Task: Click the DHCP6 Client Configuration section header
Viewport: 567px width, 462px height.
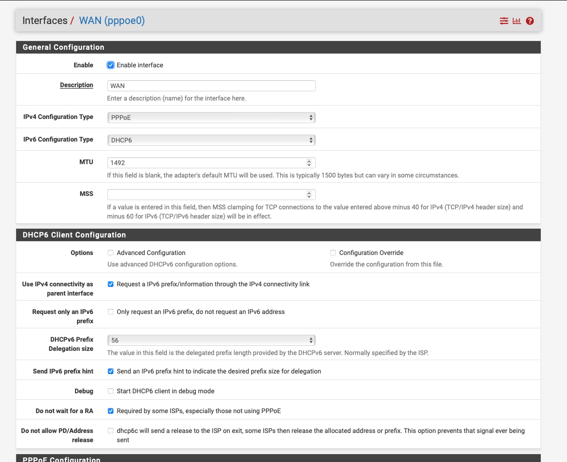Action: tap(278, 235)
